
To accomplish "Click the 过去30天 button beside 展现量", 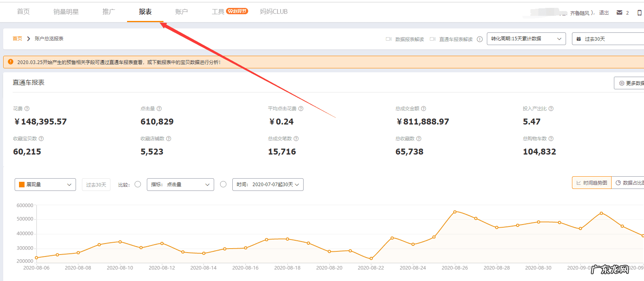I will click(x=96, y=185).
